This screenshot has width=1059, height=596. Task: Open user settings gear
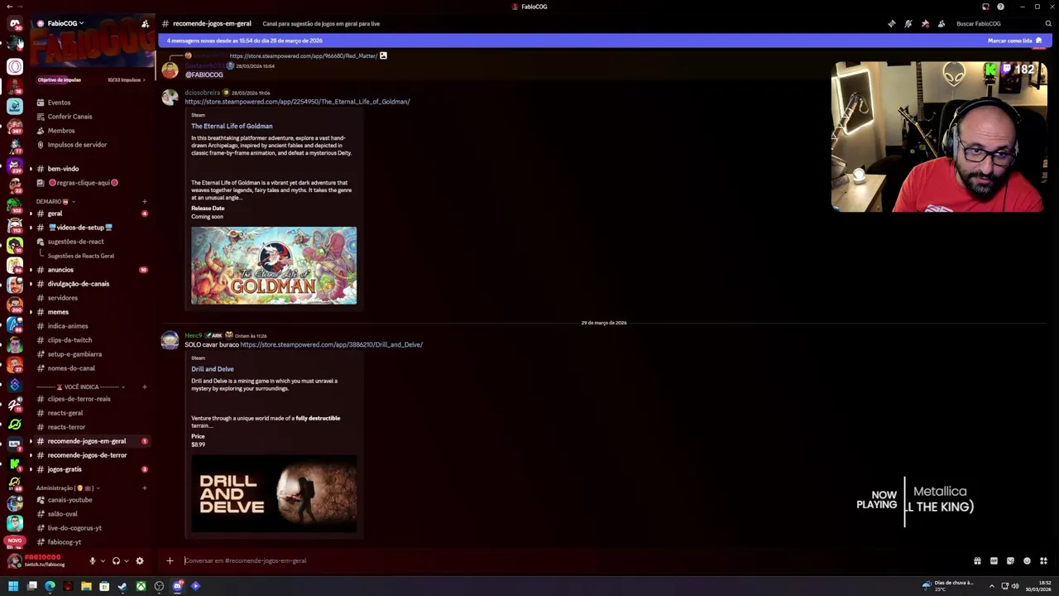[140, 560]
